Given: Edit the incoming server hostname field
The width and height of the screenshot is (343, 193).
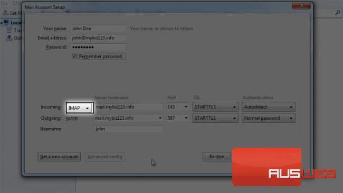Looking at the screenshot, I should 129,107.
